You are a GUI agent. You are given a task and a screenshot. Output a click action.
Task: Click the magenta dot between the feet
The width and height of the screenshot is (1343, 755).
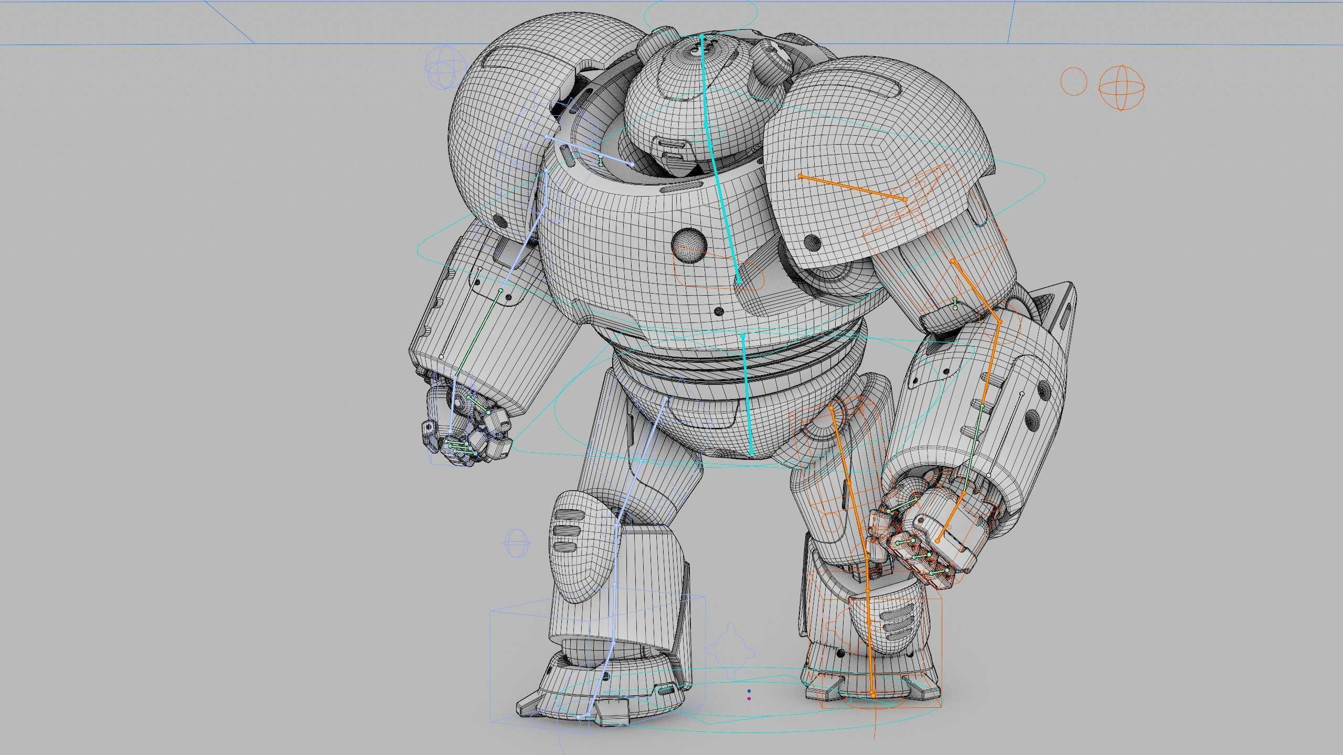click(x=749, y=698)
